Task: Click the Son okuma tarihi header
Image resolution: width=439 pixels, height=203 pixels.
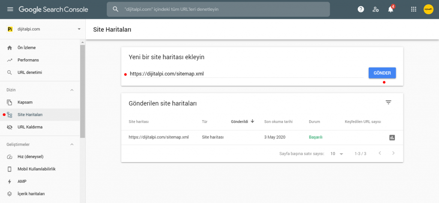Action: pyautogui.click(x=278, y=122)
